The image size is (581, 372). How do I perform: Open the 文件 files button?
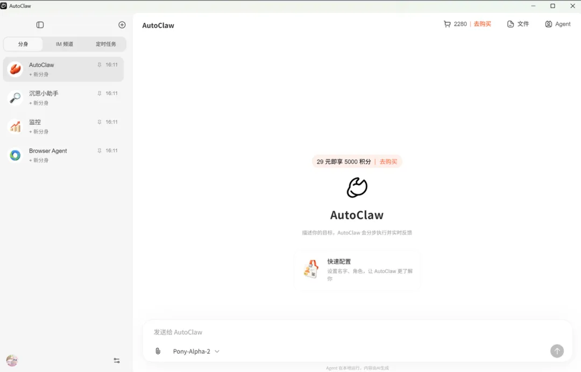(518, 24)
